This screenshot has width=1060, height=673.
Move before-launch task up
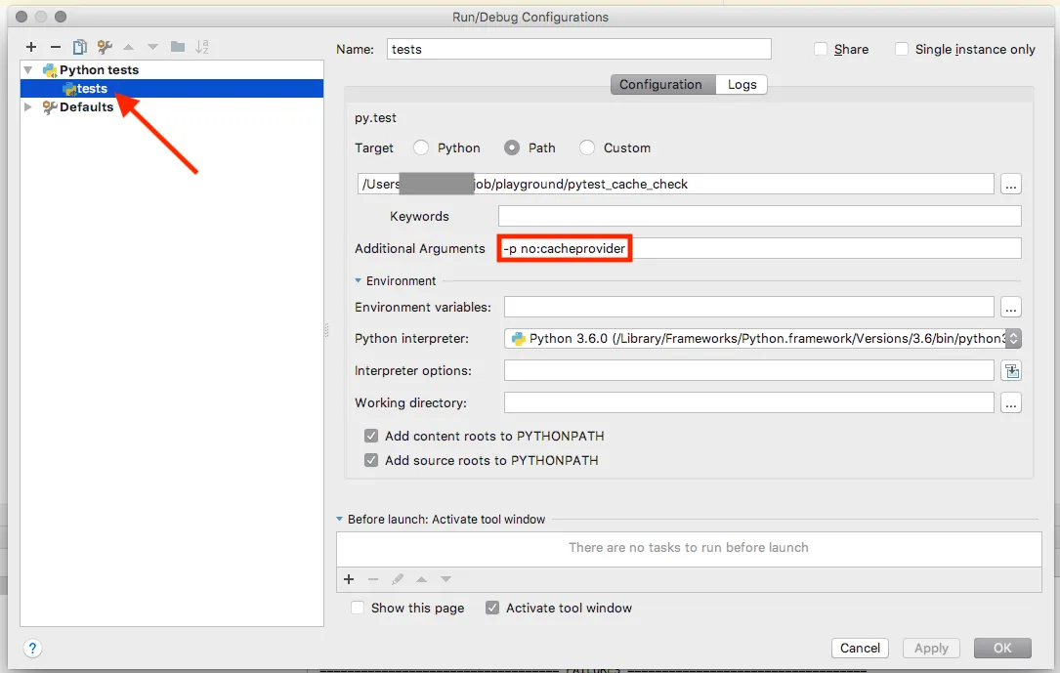[422, 579]
